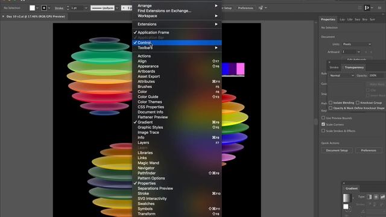Choose Pathfinder in the Window menu
This screenshot has height=217, width=386.
pos(177,173)
